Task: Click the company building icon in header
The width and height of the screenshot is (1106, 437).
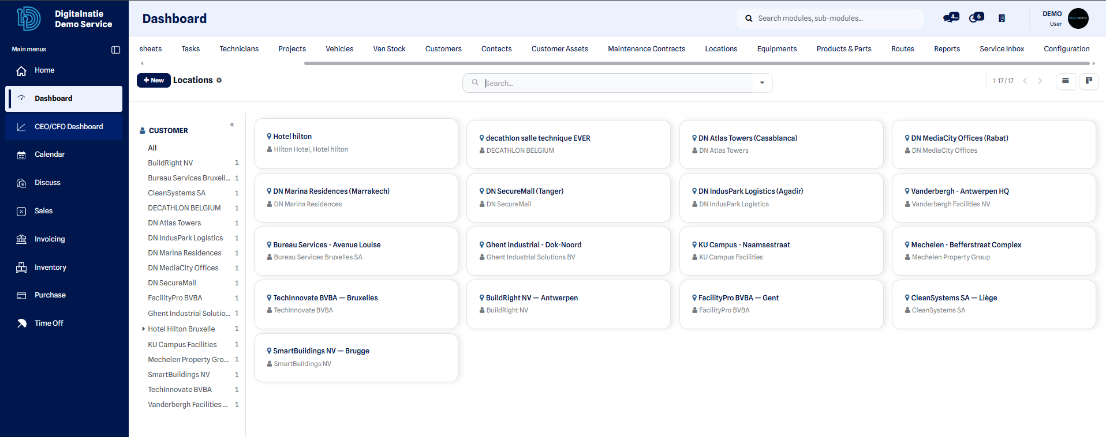Action: pos(1002,18)
